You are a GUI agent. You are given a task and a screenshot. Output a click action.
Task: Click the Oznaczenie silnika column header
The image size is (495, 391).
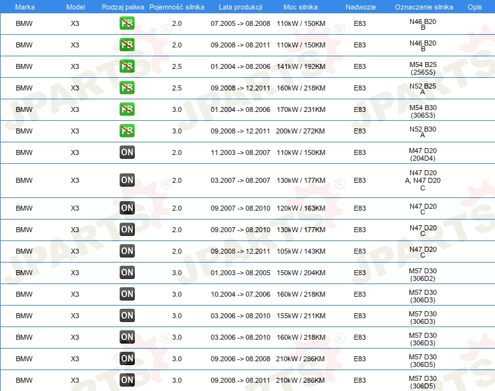[x=423, y=7]
